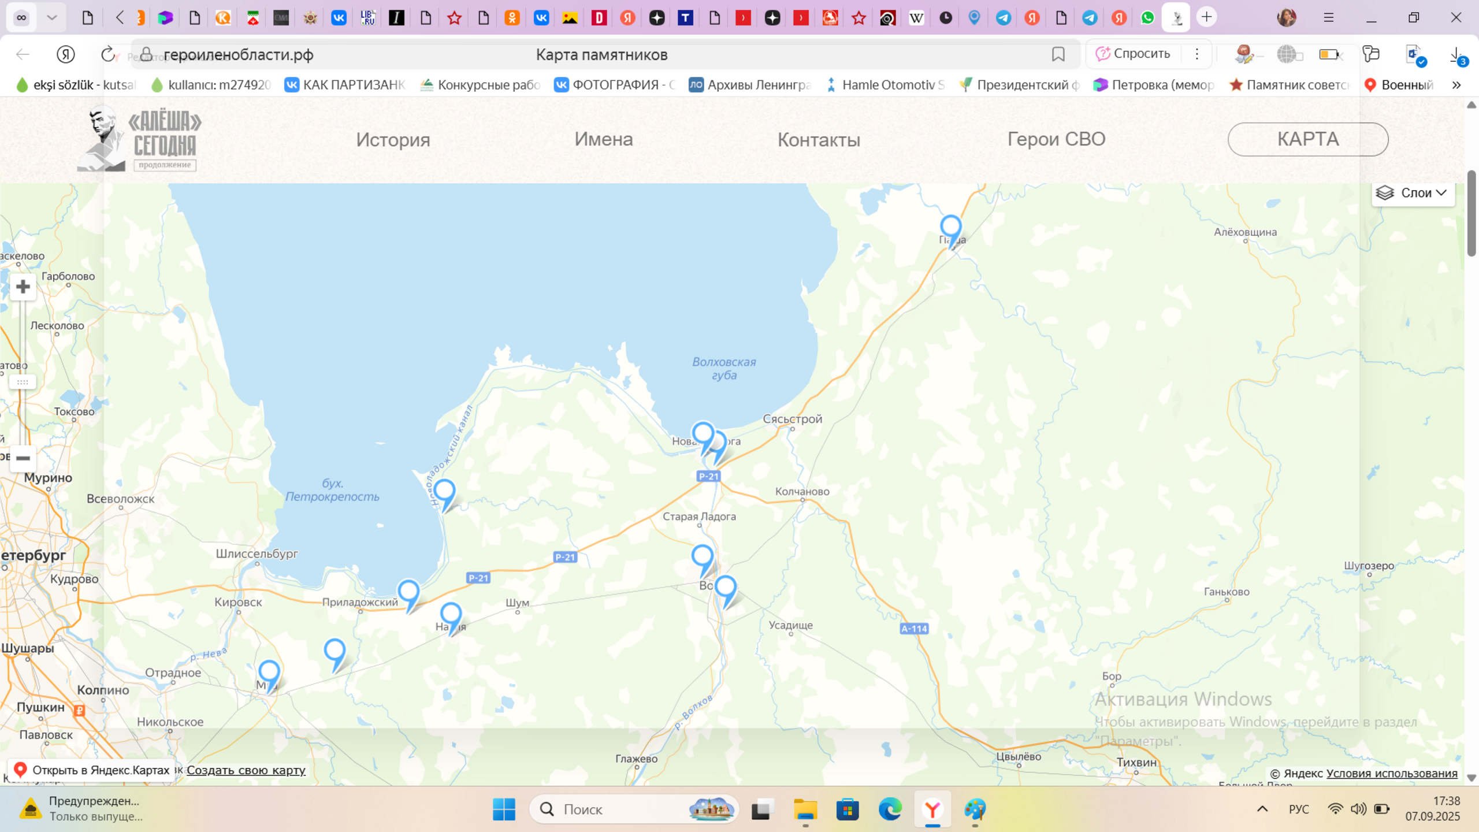Click the site security lock icon
Viewport: 1479px width, 832px height.
147,54
